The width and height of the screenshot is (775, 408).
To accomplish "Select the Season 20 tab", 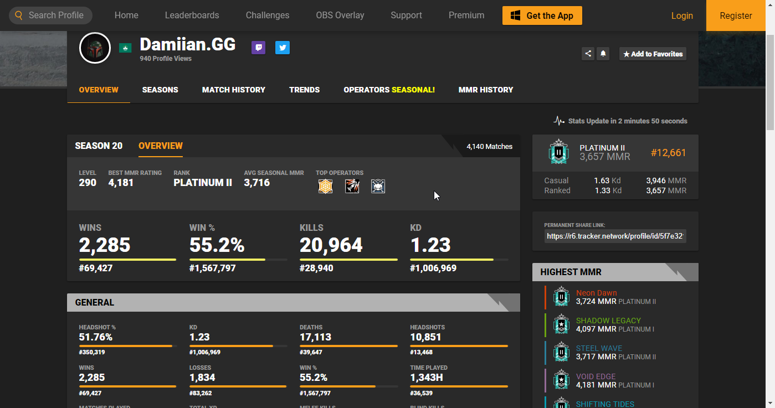I will 99,146.
